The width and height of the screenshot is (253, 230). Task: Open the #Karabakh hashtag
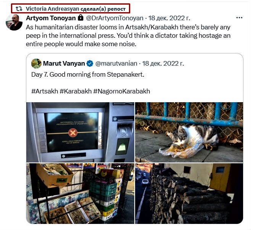tap(76, 91)
